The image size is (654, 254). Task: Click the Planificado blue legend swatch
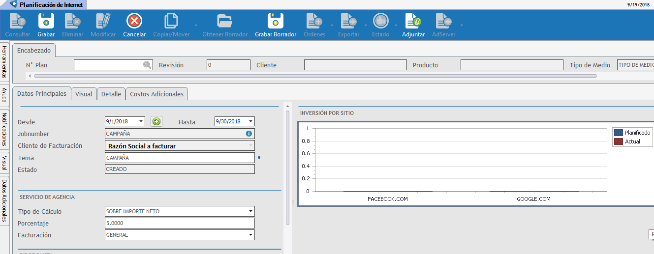619,133
